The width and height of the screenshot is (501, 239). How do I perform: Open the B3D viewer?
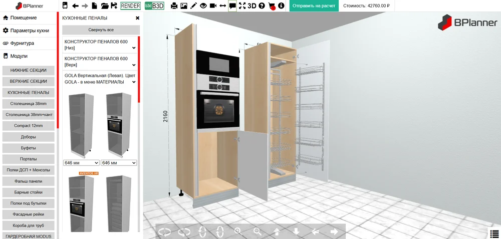tap(154, 6)
